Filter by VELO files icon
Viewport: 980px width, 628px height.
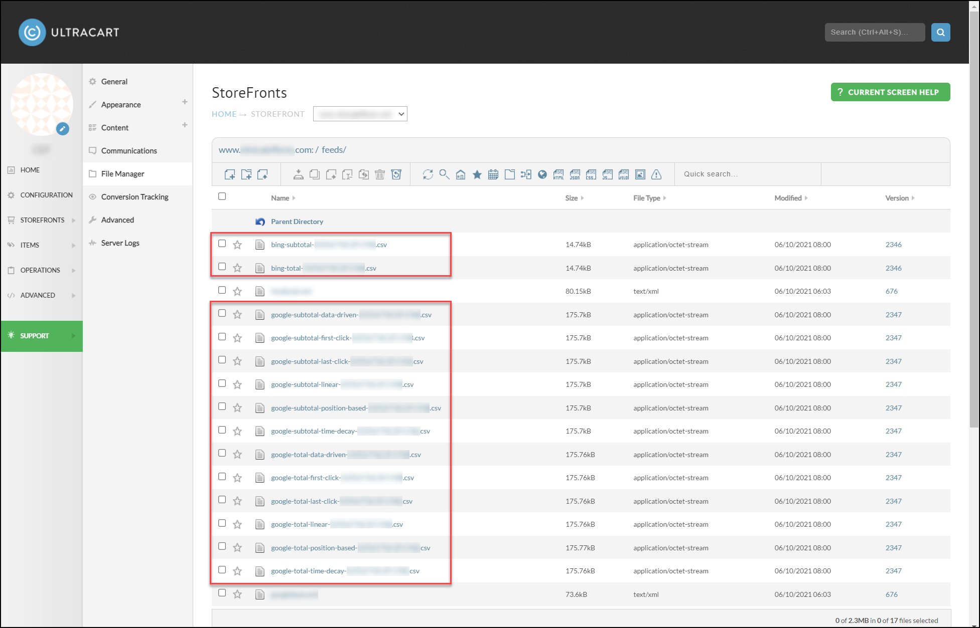click(x=624, y=174)
